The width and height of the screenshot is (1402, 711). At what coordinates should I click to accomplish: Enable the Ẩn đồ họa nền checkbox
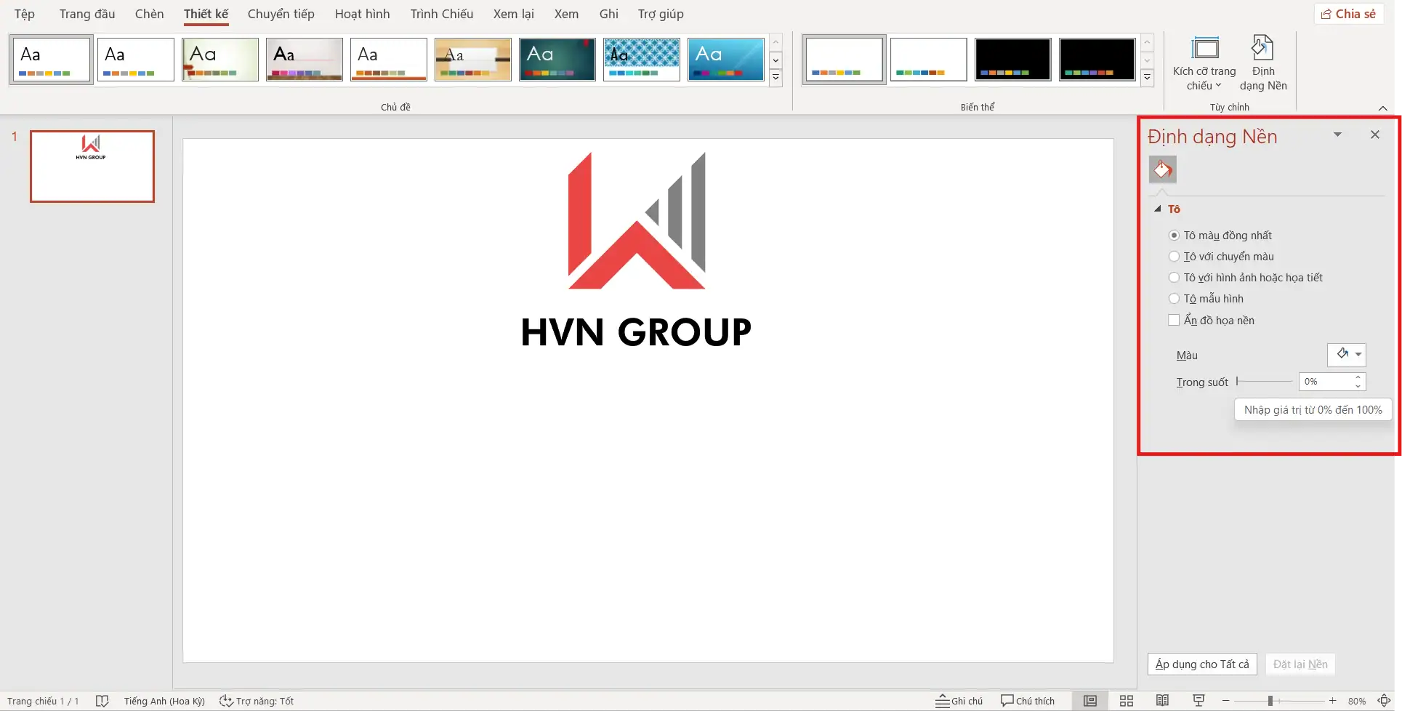click(1174, 321)
